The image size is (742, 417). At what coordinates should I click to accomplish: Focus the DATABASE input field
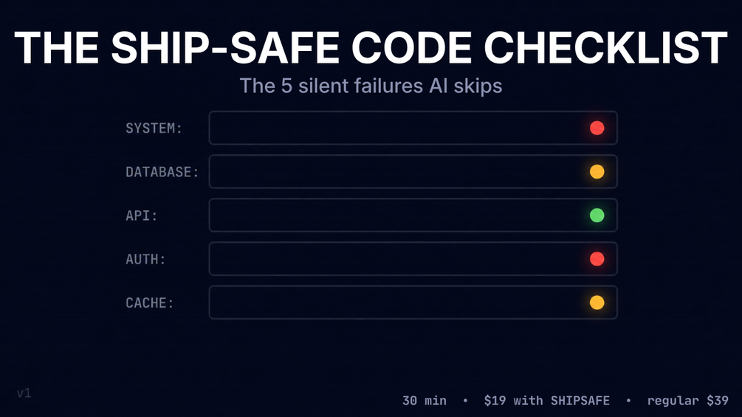coord(413,172)
